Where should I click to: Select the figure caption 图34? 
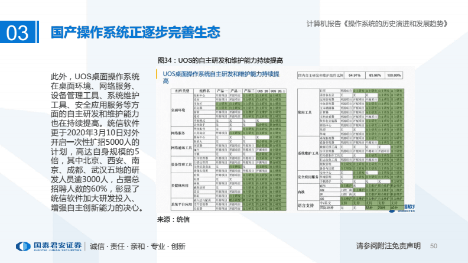220,60
